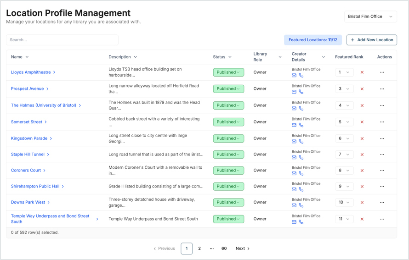Image resolution: width=409 pixels, height=260 pixels.
Task: Click the phone icon for Prospect Avenue
Action: click(301, 92)
